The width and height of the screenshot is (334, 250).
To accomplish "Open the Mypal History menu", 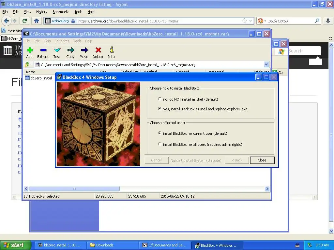I will (41, 12).
